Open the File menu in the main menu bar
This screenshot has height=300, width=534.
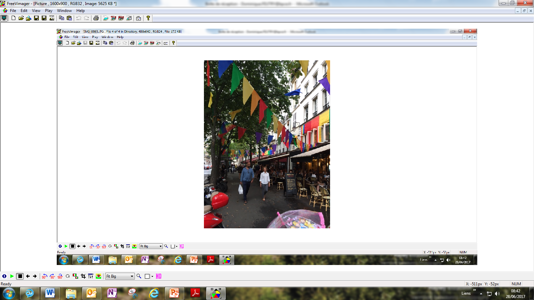click(x=13, y=11)
